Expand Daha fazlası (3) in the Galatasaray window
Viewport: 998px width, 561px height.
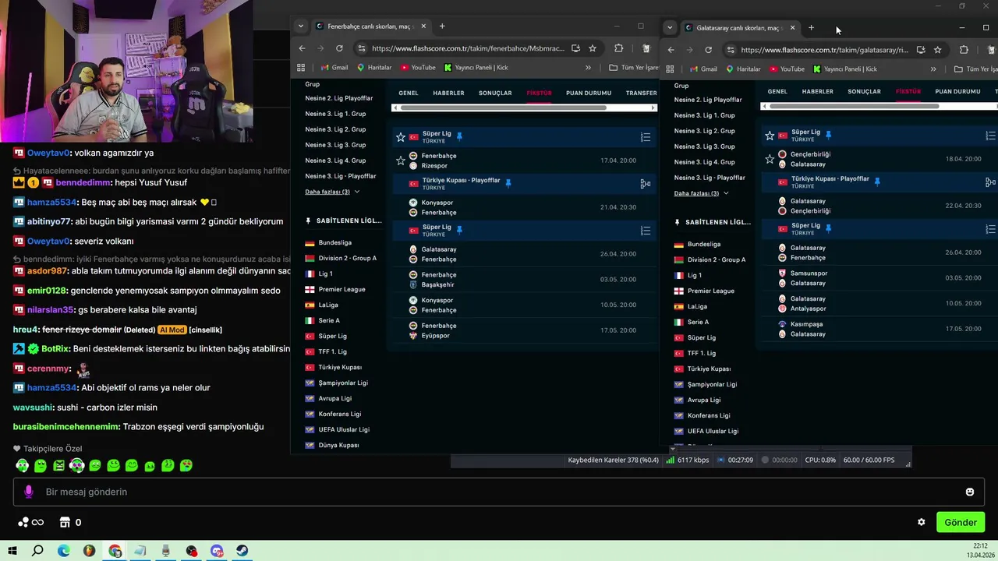pyautogui.click(x=701, y=193)
